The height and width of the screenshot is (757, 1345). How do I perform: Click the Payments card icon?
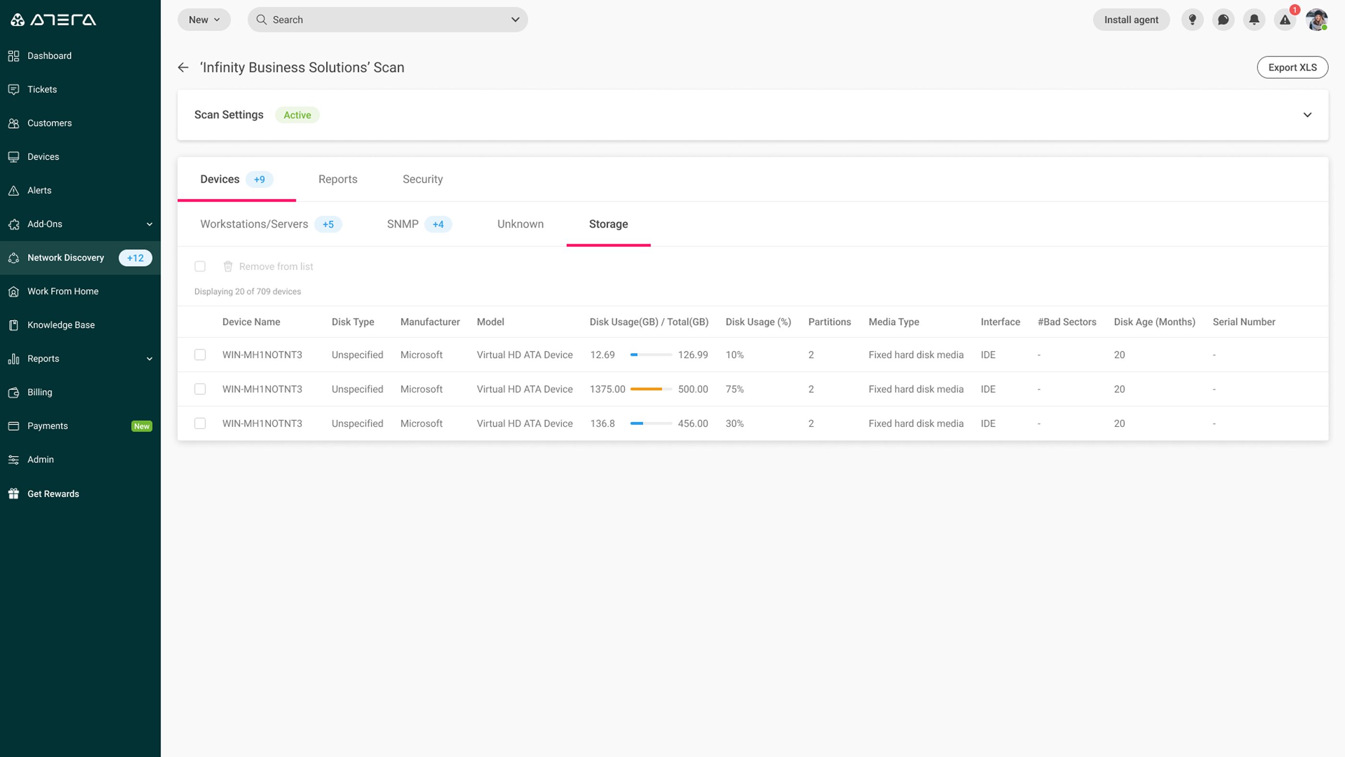pos(13,426)
